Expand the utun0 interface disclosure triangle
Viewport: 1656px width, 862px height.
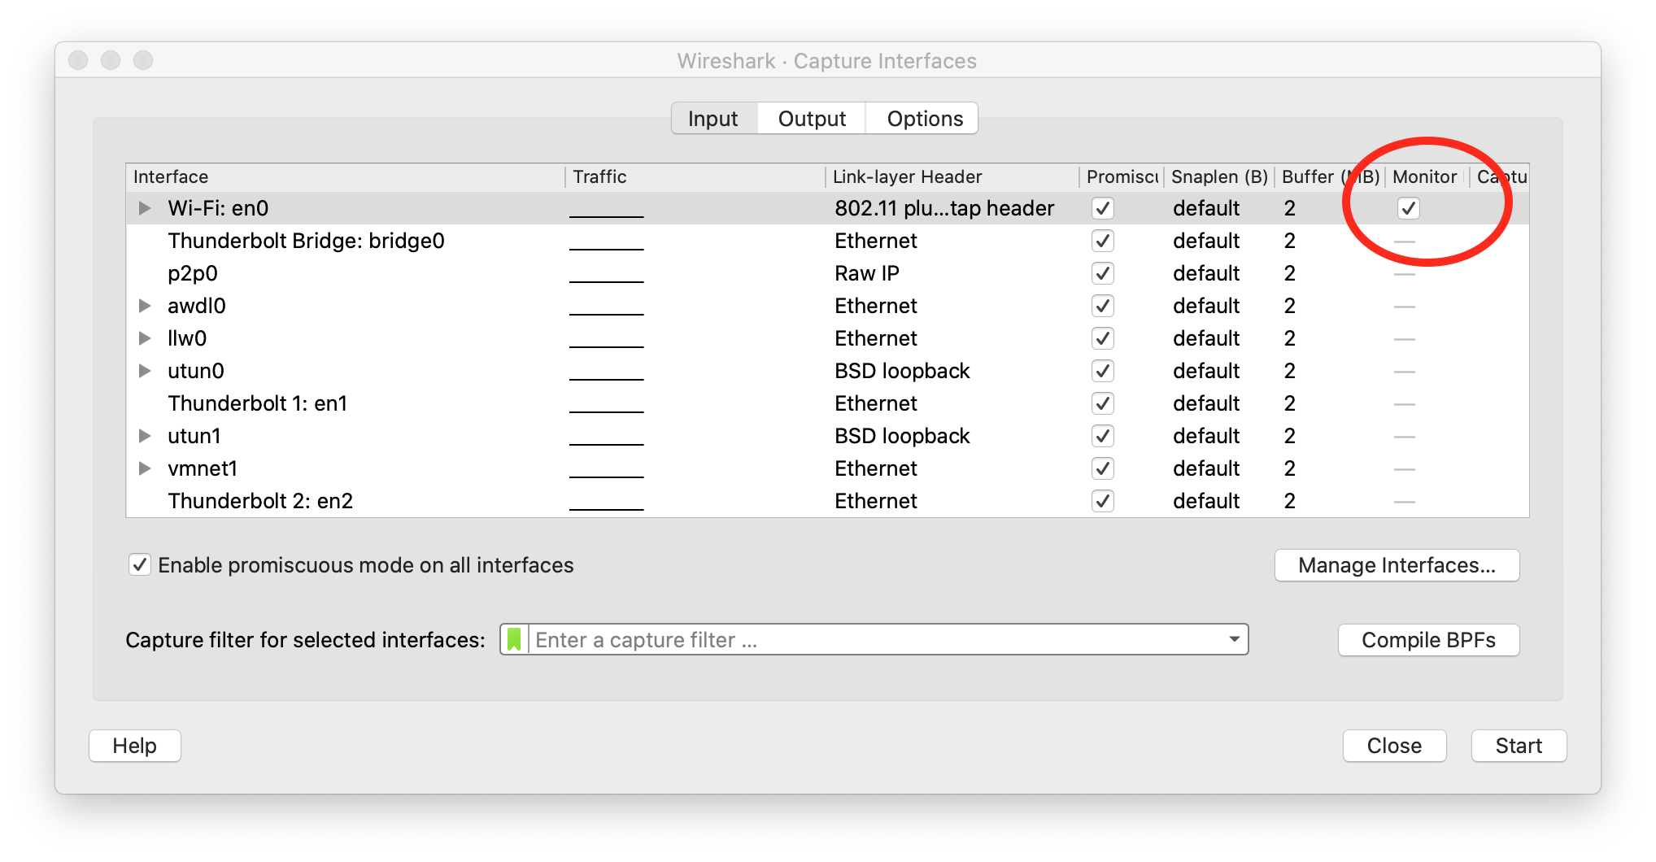[145, 371]
